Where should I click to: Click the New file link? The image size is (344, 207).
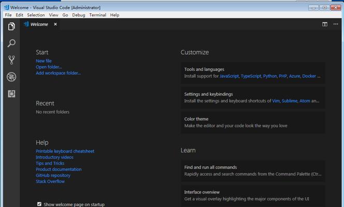pyautogui.click(x=44, y=61)
